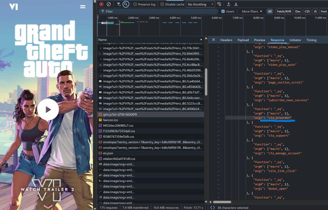The image size is (328, 210).
Task: Click the "modal_open" value in response
Action: 277,189
